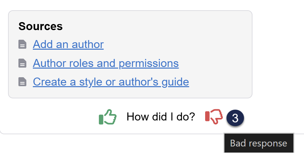Click the green thumbs up icon
The image size is (304, 157).
[107, 117]
